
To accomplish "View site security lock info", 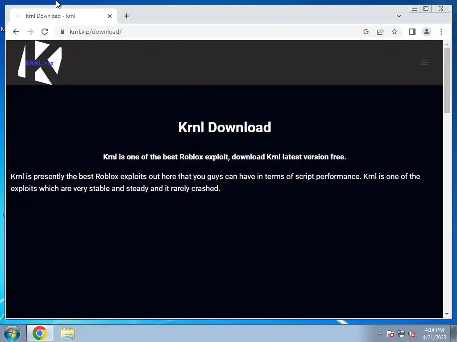I will tap(62, 32).
